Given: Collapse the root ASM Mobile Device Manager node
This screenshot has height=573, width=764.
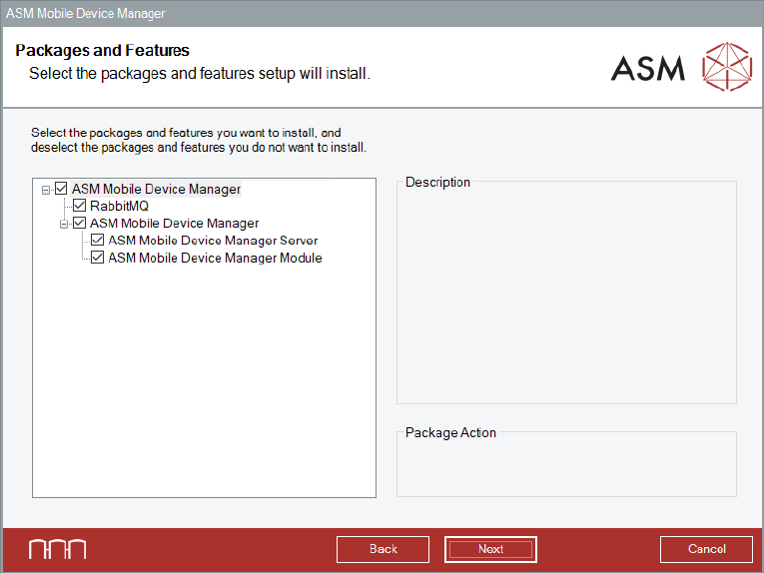Looking at the screenshot, I should 46,189.
